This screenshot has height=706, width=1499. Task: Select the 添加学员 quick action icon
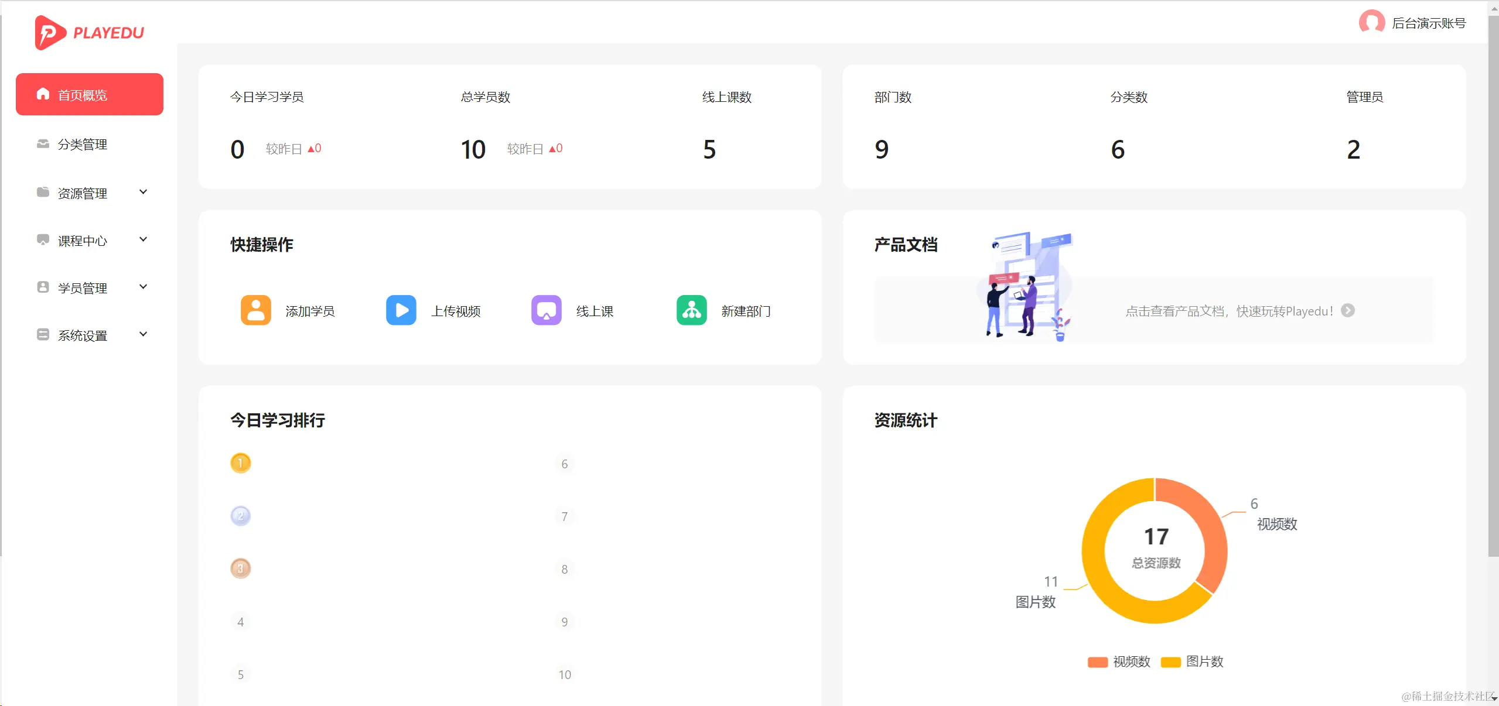click(255, 310)
